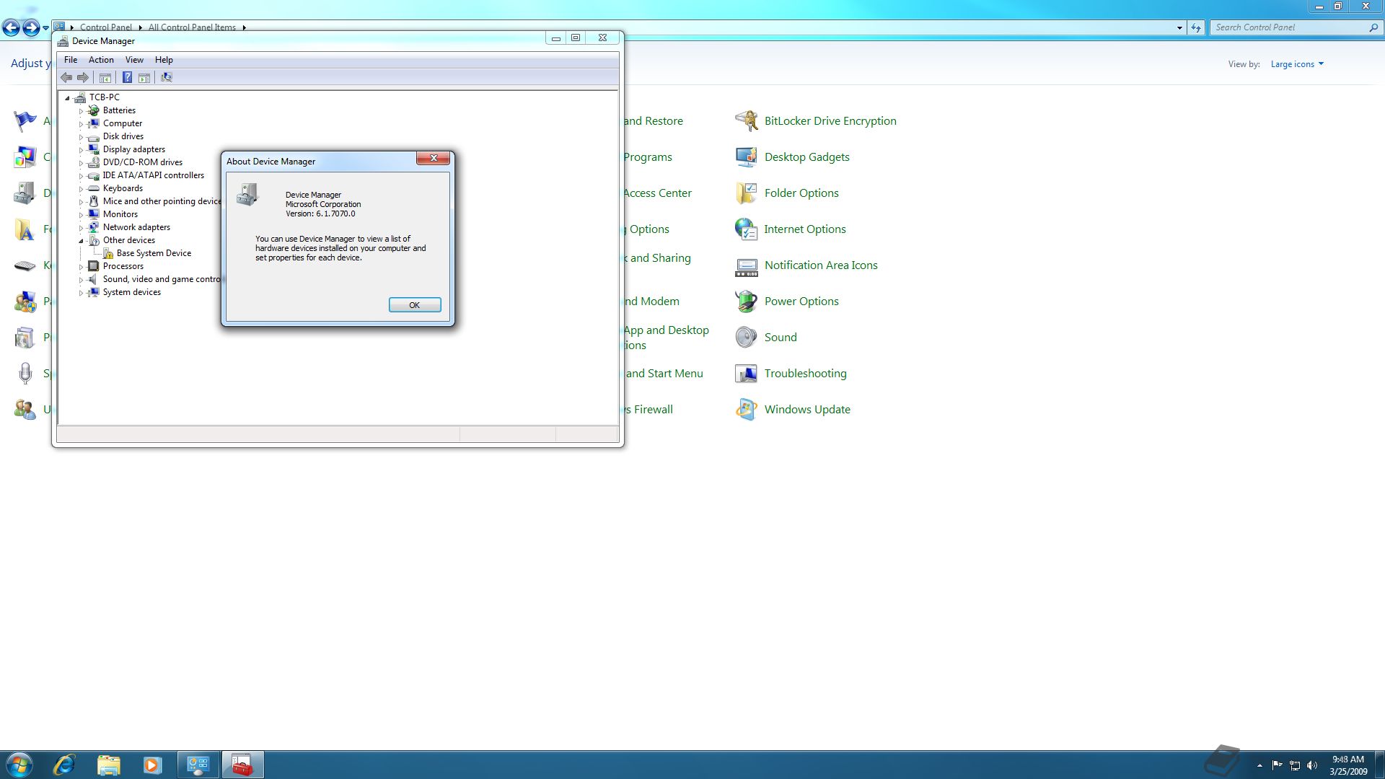Click the scan for hardware changes icon
Screen dimensions: 1385x779
click(x=167, y=78)
